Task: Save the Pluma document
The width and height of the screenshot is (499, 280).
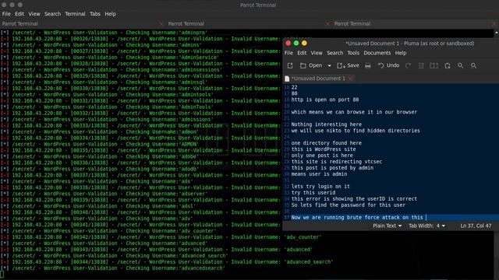Action: pyautogui.click(x=348, y=65)
